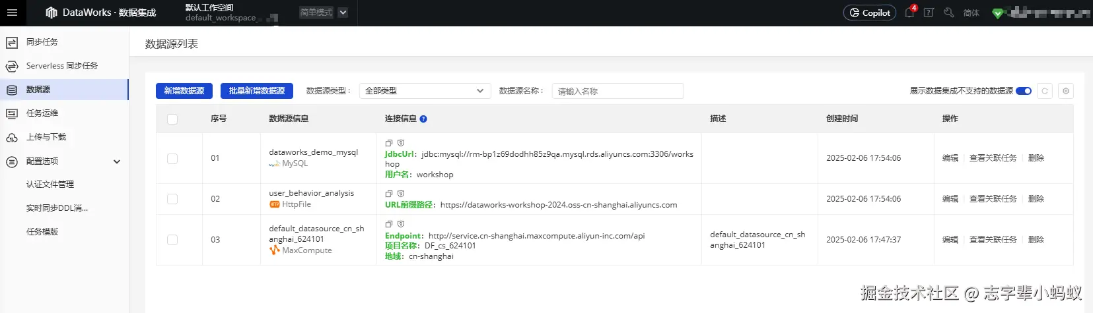Image resolution: width=1093 pixels, height=313 pixels.
Task: Open the 数据源类型 全部类型 dropdown
Action: coord(425,91)
